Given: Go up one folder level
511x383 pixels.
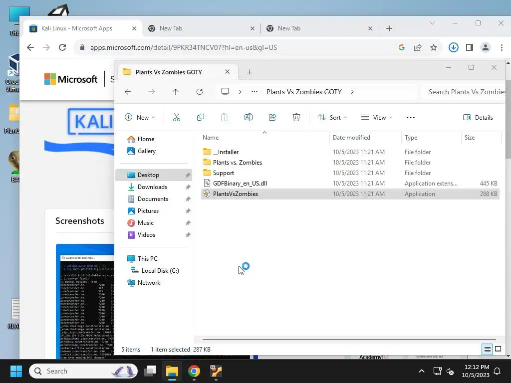Looking at the screenshot, I should point(175,92).
